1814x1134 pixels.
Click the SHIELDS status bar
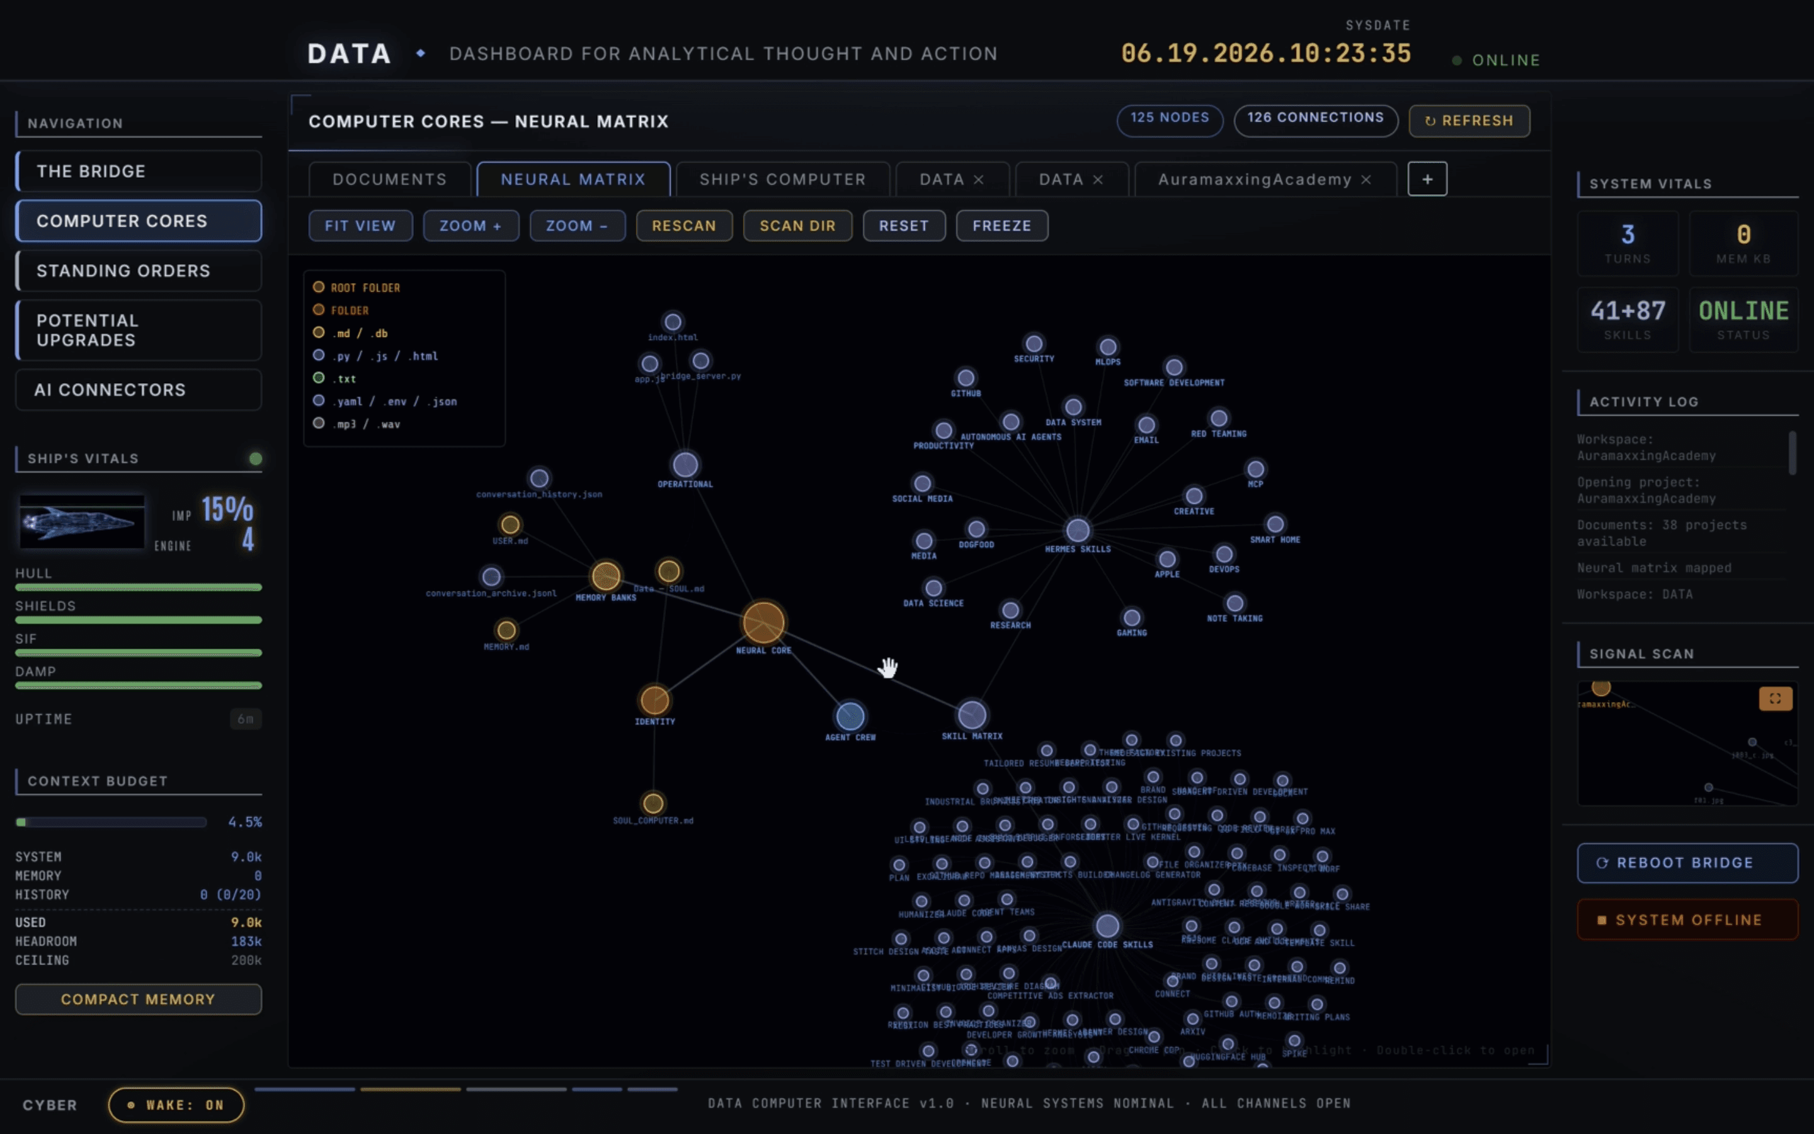pos(139,621)
